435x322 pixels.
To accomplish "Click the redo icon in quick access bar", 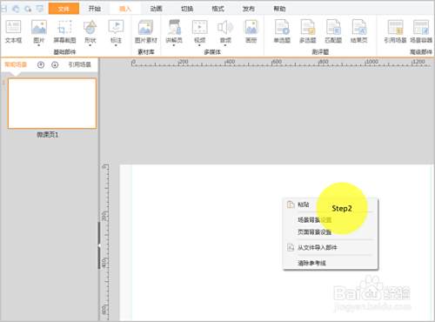I will pyautogui.click(x=28, y=9).
